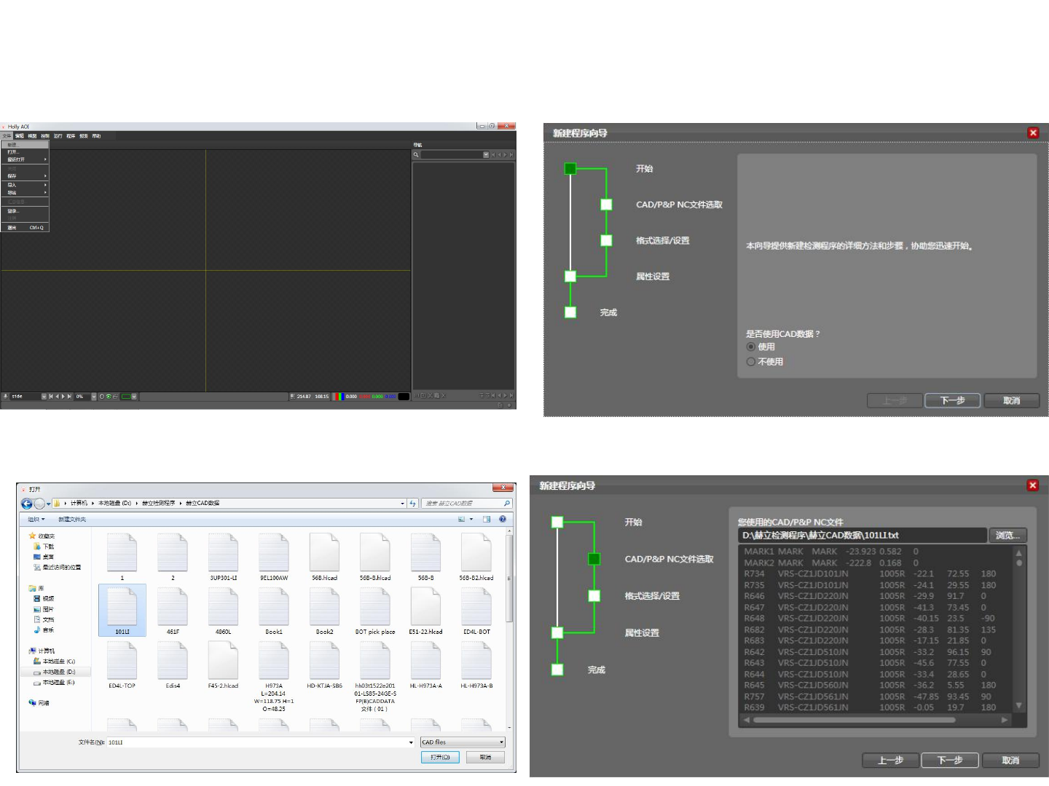This screenshot has width=1049, height=786.
Task: Toggle the preview pane icon
Action: click(x=487, y=520)
